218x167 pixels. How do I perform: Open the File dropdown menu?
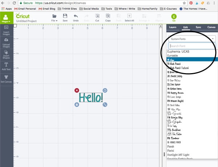coord(54,17)
